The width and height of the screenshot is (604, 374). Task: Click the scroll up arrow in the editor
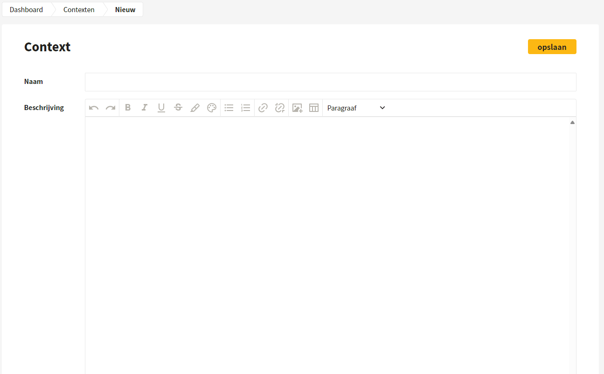click(x=572, y=123)
